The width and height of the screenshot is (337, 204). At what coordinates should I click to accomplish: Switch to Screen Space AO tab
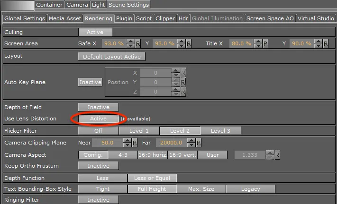point(270,18)
